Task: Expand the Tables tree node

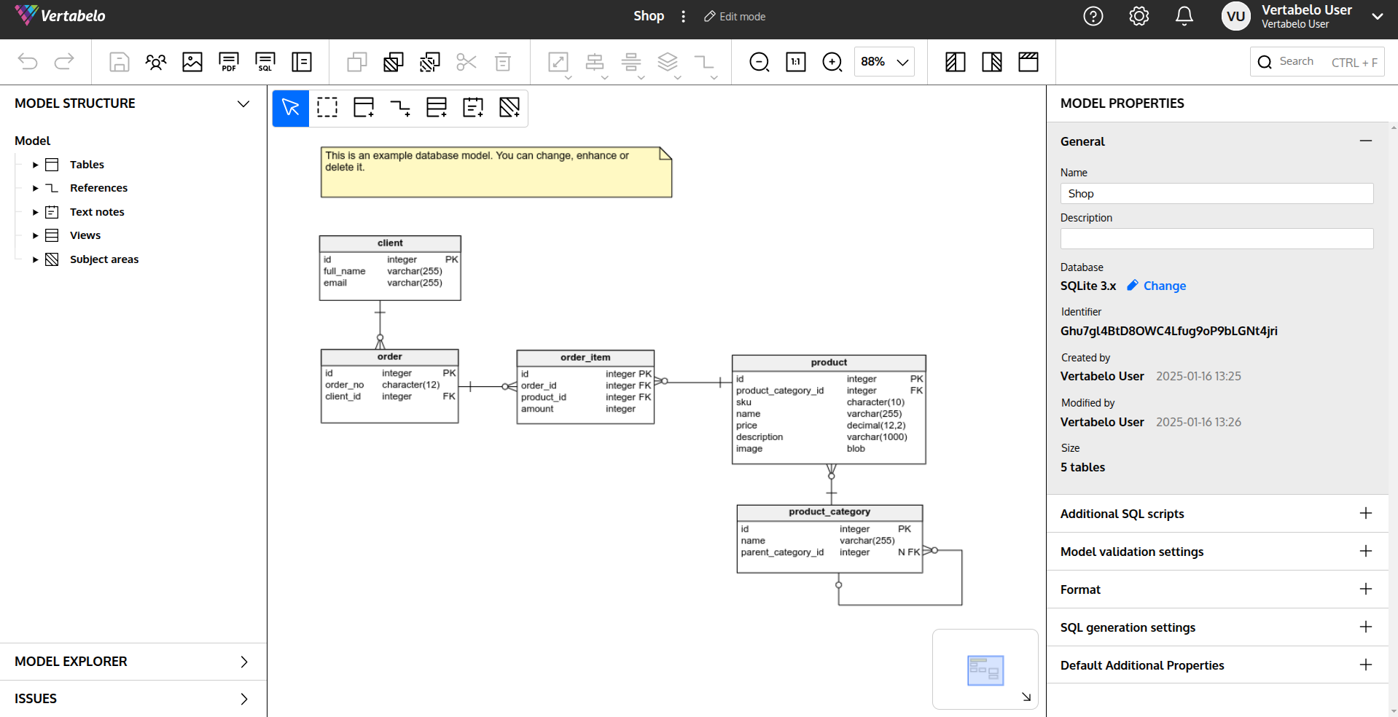Action: click(35, 165)
